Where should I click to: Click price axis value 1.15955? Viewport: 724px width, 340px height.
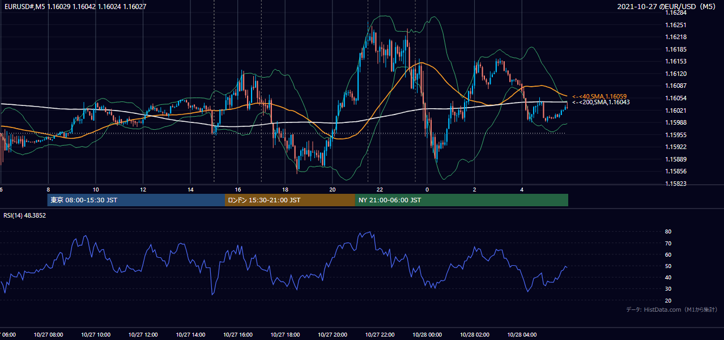point(676,135)
